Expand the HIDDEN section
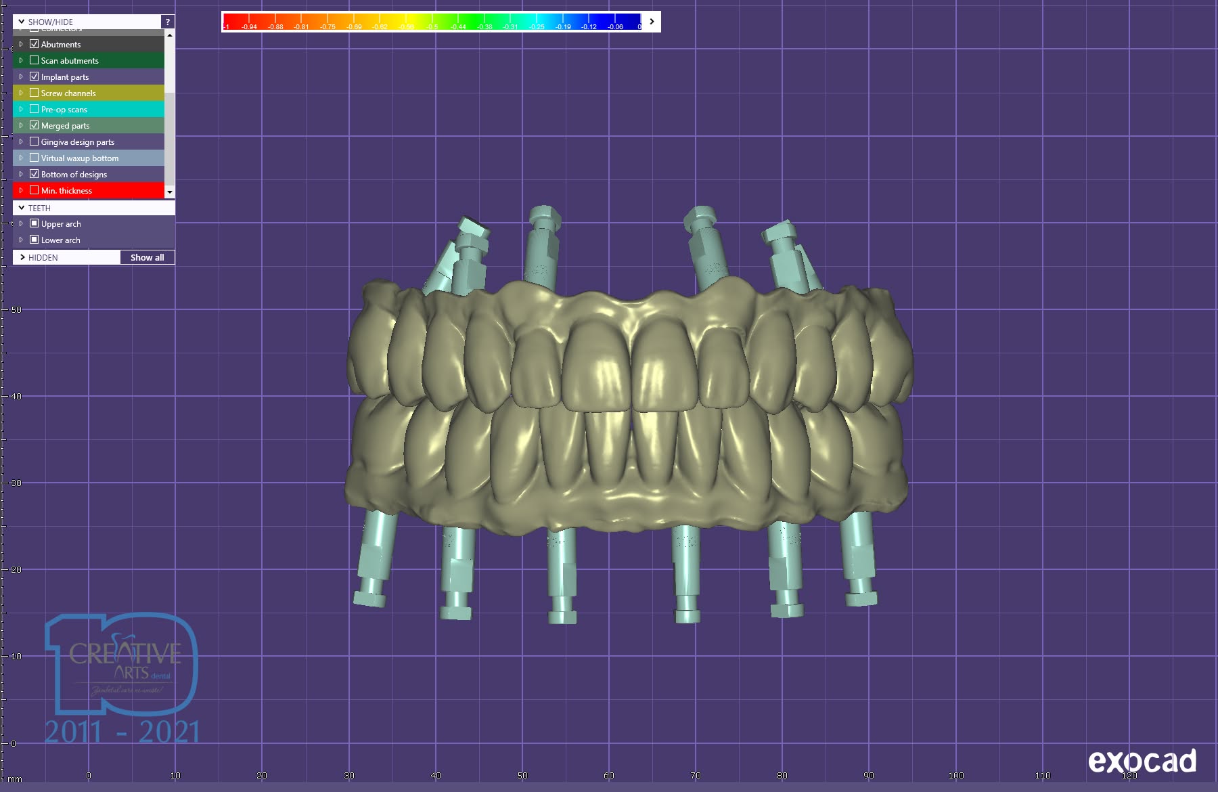 click(22, 257)
